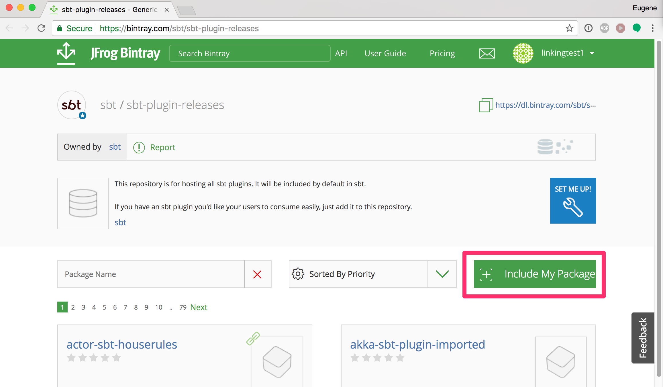Open the SET ME UP! wrench tile
The width and height of the screenshot is (663, 387).
coord(573,201)
